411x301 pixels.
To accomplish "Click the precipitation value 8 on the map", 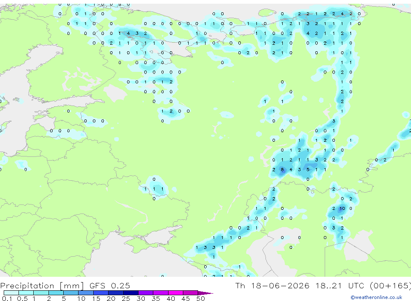I will pos(282,170).
